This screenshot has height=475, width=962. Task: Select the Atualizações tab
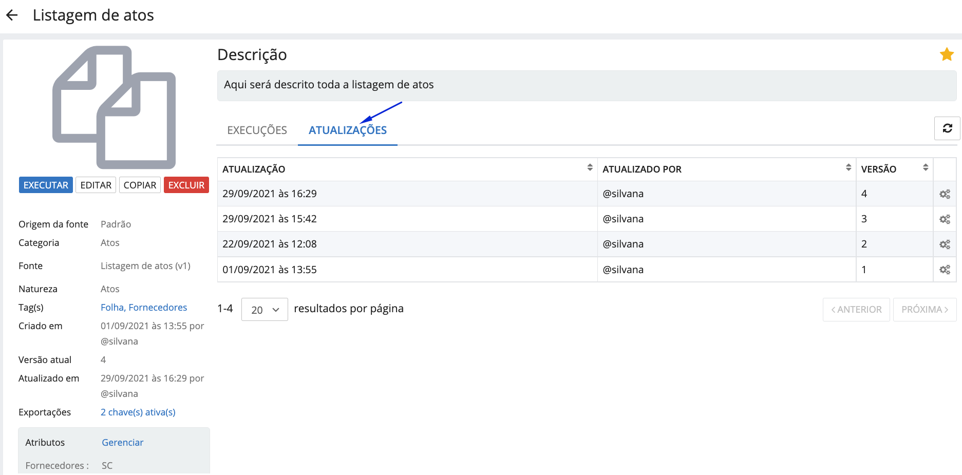[x=348, y=130]
